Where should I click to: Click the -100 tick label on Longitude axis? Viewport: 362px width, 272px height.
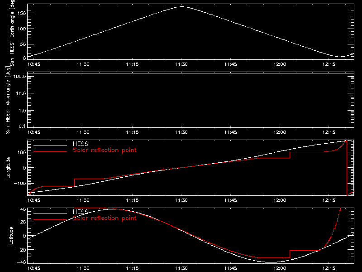tap(20, 184)
